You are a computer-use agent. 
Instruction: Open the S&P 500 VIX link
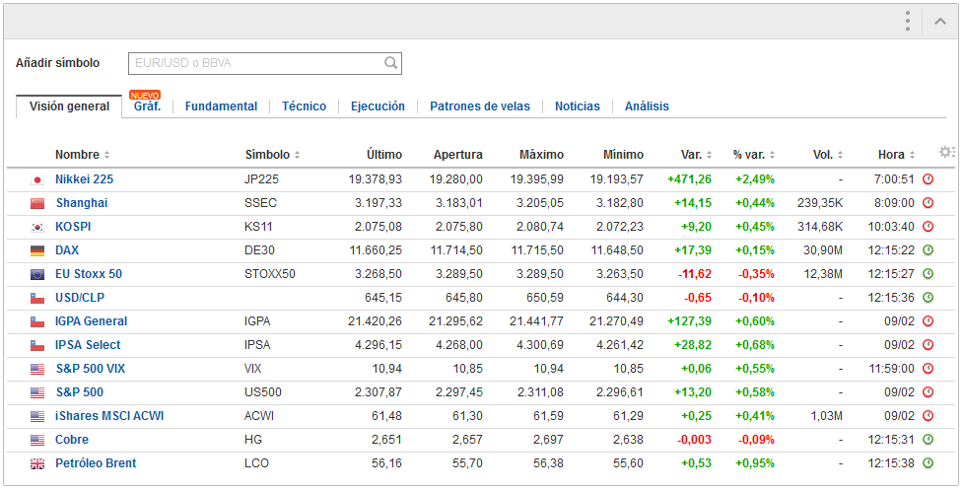click(91, 369)
